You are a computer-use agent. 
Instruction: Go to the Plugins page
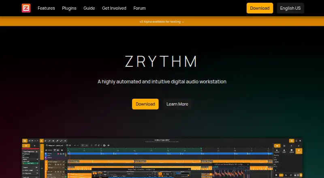click(69, 8)
